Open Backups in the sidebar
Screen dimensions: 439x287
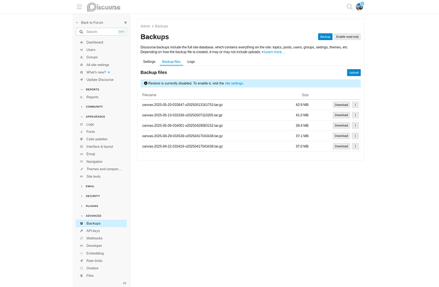(x=101, y=224)
